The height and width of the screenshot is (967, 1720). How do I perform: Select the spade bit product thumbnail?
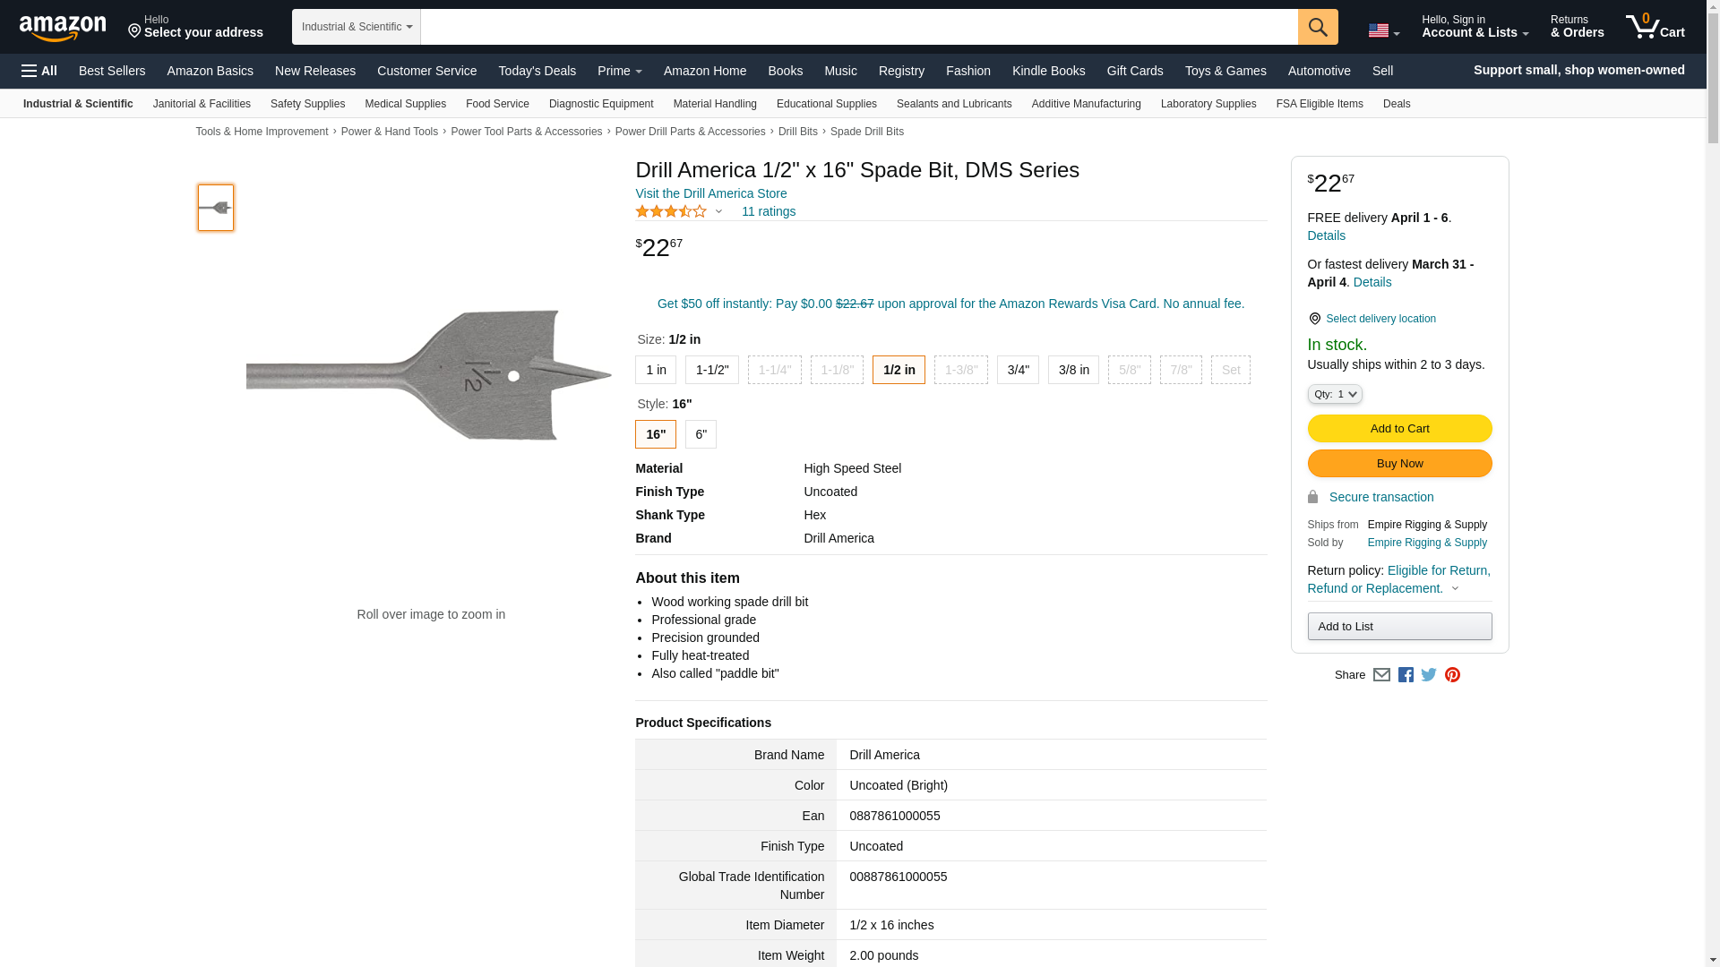tap(216, 208)
